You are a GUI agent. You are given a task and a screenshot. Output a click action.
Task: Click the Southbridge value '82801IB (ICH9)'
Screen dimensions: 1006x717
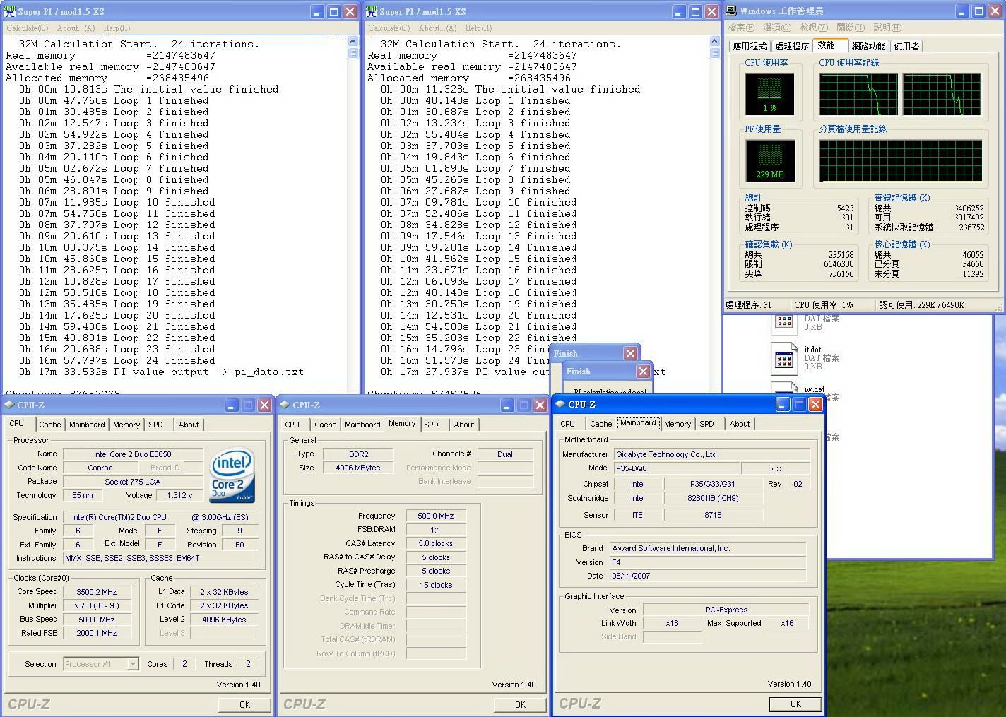(714, 498)
